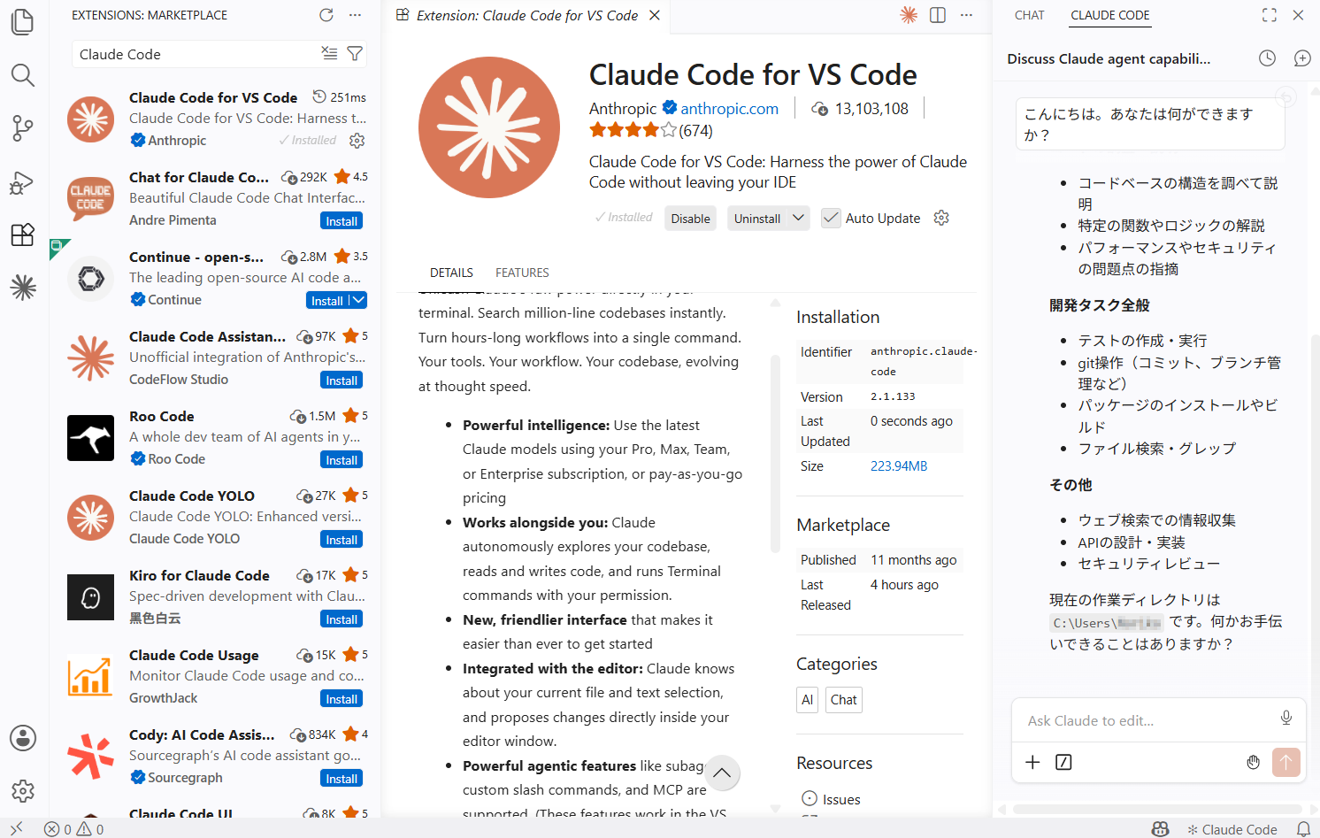This screenshot has width=1320, height=838.
Task: Install Claude Code YOLO extension
Action: [x=342, y=540]
